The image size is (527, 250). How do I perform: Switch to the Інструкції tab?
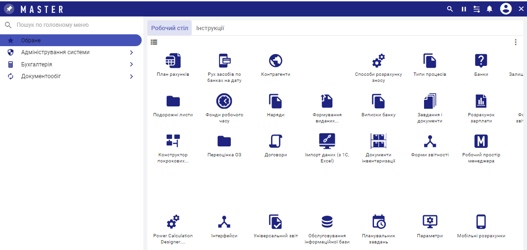point(210,28)
